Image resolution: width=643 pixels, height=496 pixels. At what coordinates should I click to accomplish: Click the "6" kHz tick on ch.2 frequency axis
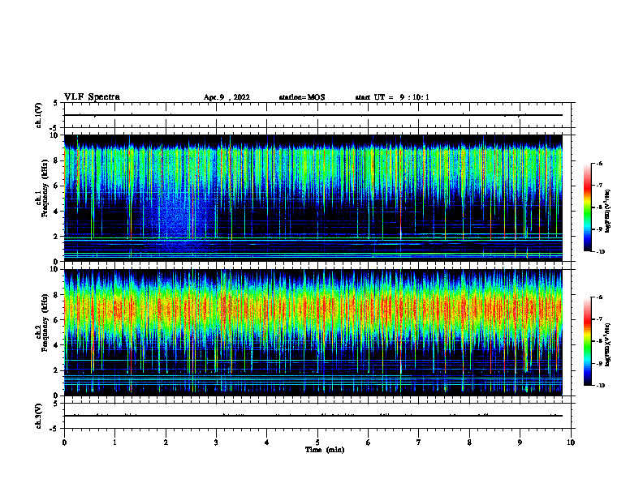(x=57, y=320)
